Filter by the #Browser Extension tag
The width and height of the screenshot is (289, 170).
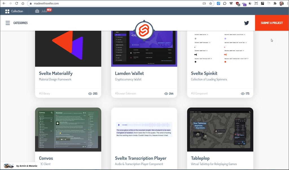click(126, 94)
